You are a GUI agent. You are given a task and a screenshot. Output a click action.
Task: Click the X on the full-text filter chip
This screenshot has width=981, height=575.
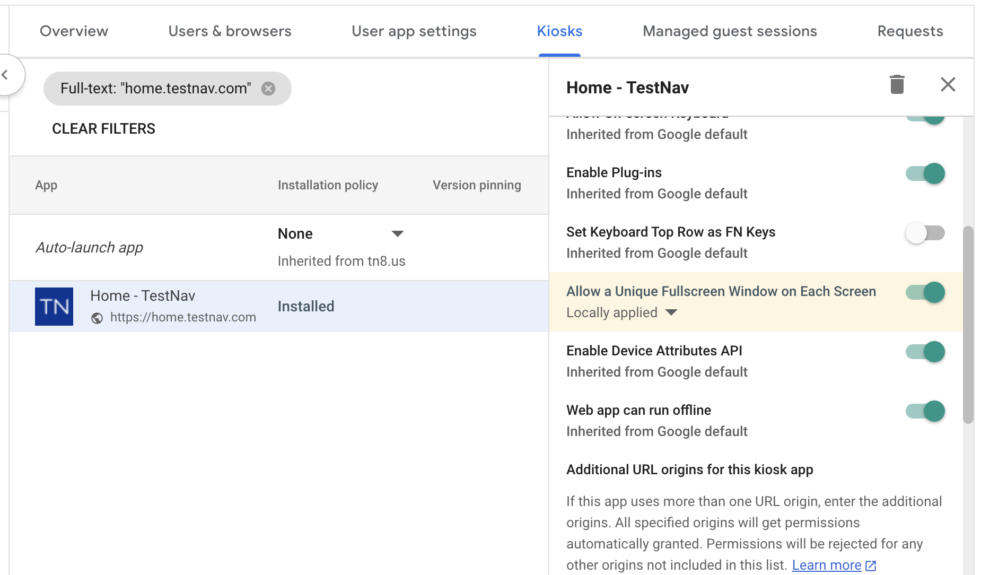(269, 89)
